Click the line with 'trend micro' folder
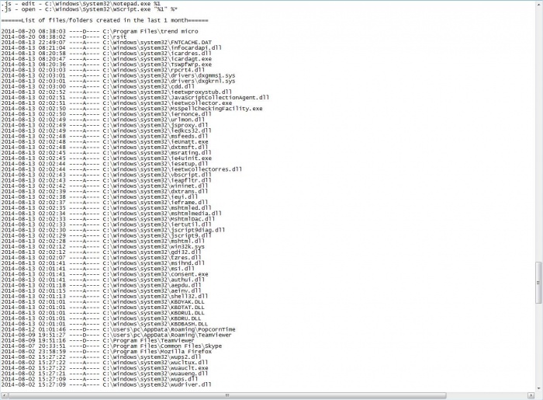The image size is (543, 400). coord(100,31)
